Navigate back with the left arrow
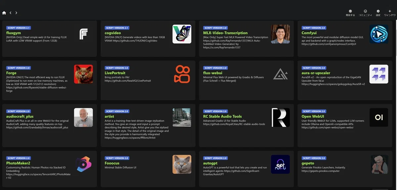The image size is (397, 190). pos(11,13)
